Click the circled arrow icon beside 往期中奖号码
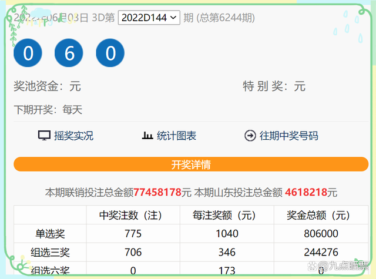The width and height of the screenshot is (376, 279). click(x=250, y=136)
